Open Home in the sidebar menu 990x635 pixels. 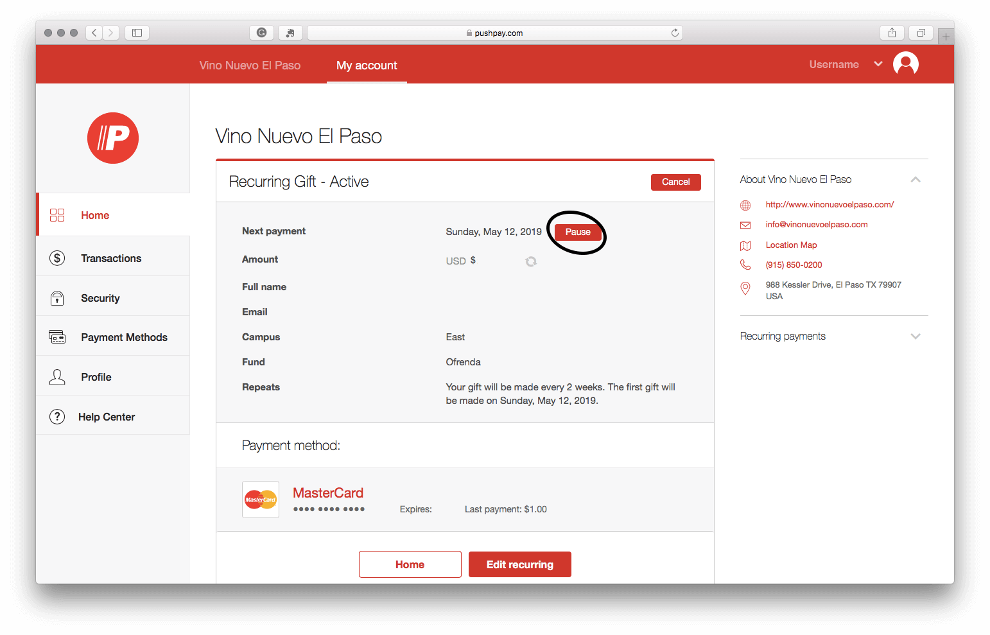tap(113, 215)
